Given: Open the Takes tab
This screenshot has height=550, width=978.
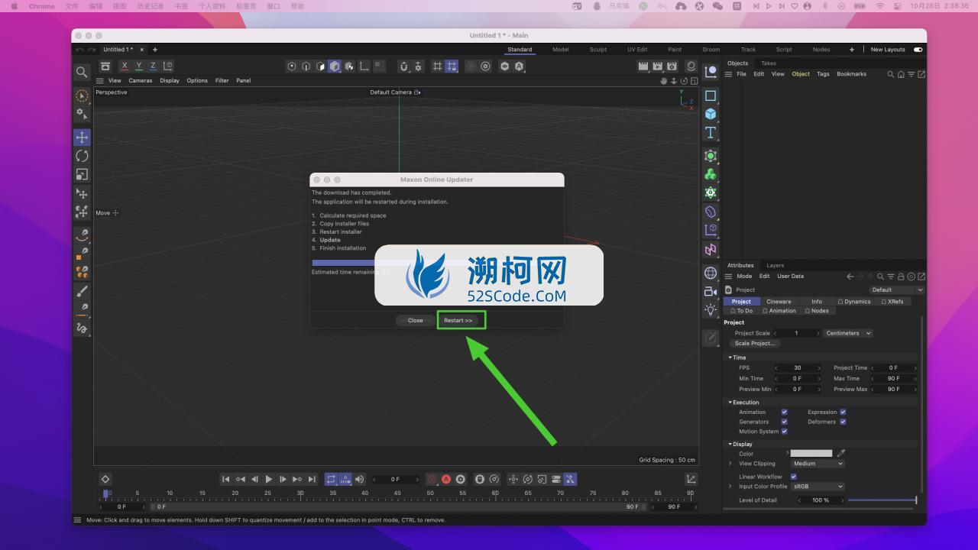Looking at the screenshot, I should pyautogui.click(x=769, y=63).
